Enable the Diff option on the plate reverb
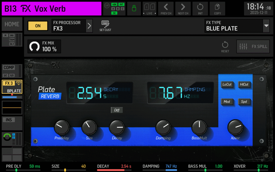This screenshot has width=275, height=172. (117, 110)
